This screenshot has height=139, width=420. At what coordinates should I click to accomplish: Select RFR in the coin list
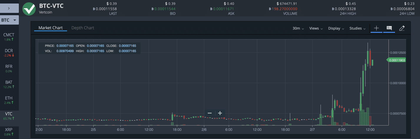[9, 68]
